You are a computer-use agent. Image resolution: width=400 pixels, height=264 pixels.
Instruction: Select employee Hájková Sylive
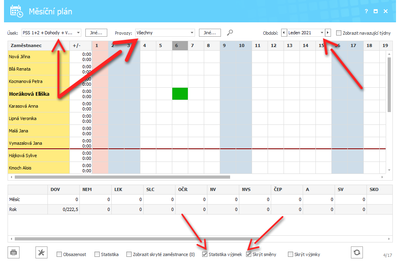pyautogui.click(x=39, y=156)
